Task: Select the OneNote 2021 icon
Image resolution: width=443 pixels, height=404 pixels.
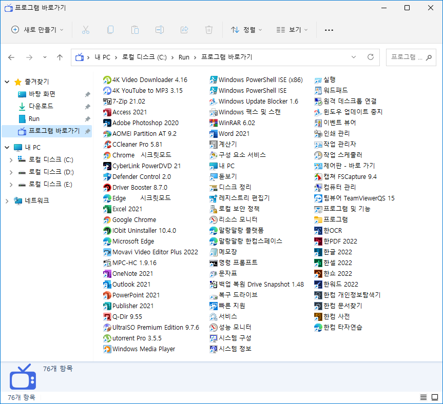Action: [107, 274]
